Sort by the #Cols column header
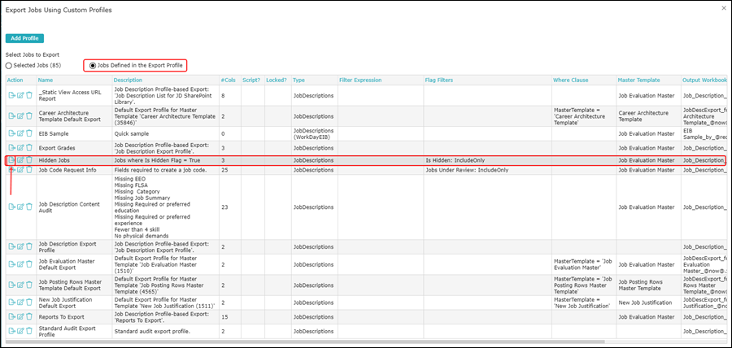 (x=229, y=80)
